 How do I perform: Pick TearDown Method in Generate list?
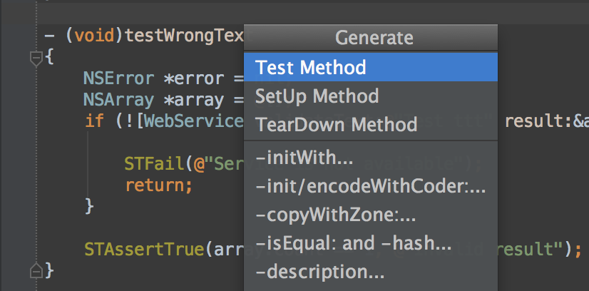click(371, 124)
